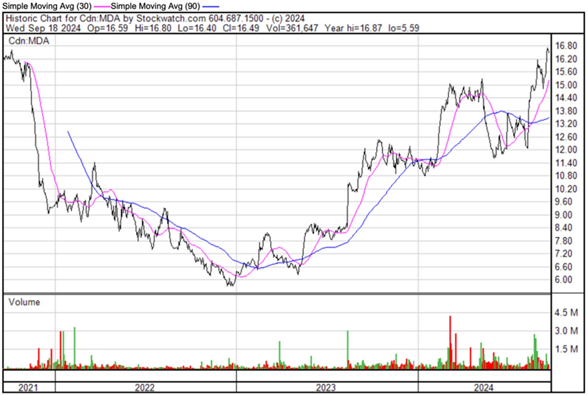Click the 12.00 price axis label

tap(566, 150)
